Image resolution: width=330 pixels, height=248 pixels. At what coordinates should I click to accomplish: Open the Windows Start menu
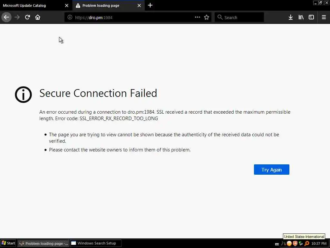pyautogui.click(x=9, y=243)
